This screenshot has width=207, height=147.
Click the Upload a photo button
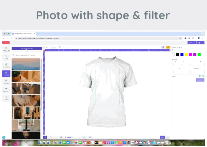(x=27, y=48)
